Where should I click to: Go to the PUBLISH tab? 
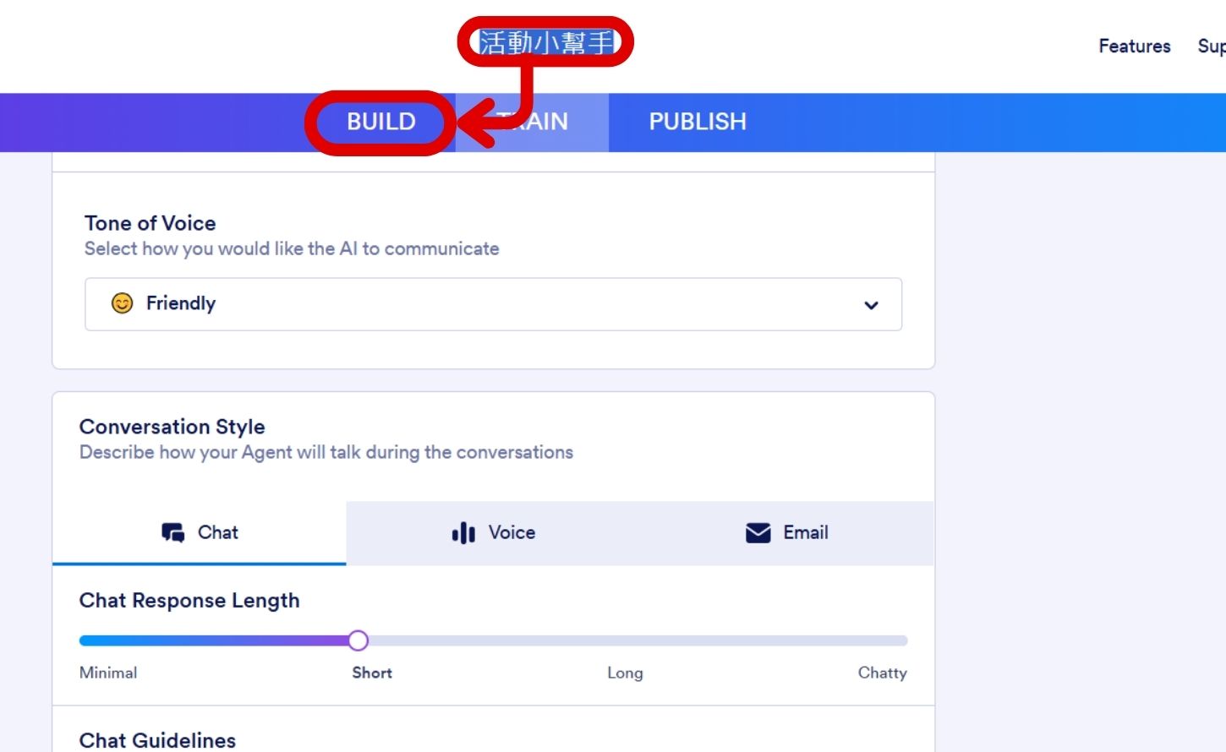(698, 122)
